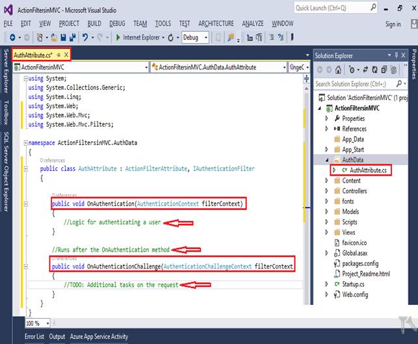This screenshot has width=418, height=344.
Task: Open the BUILD menu
Action: point(94,23)
